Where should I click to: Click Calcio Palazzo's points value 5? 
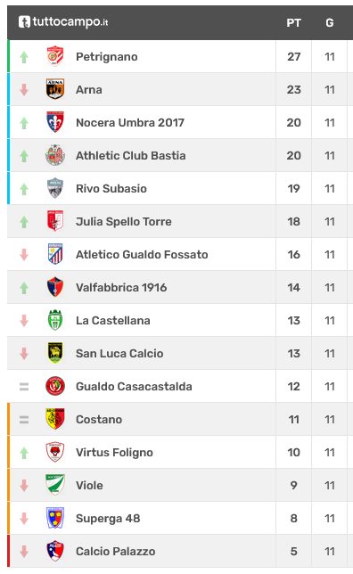coord(293,552)
